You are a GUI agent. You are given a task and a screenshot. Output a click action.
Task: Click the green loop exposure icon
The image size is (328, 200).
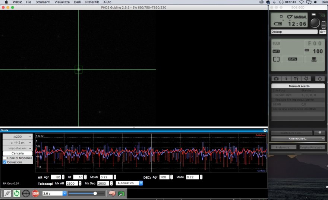coord(17,193)
